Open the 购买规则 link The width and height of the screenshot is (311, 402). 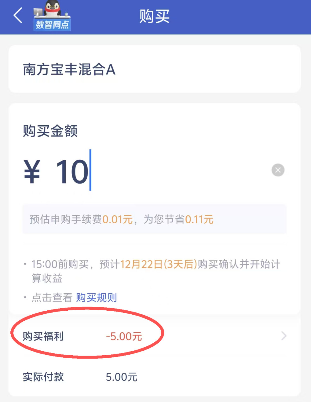(x=96, y=297)
